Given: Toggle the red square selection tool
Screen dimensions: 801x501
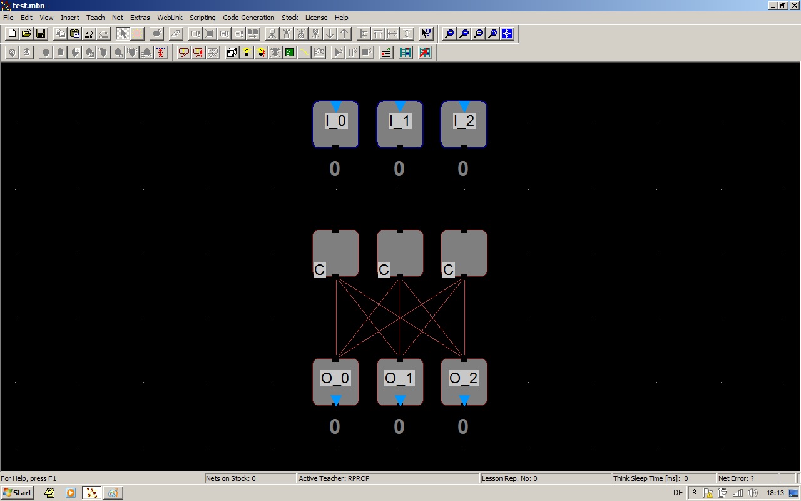Looking at the screenshot, I should click(137, 34).
